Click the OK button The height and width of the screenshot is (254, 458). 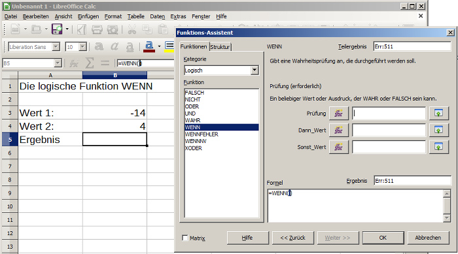pyautogui.click(x=383, y=238)
